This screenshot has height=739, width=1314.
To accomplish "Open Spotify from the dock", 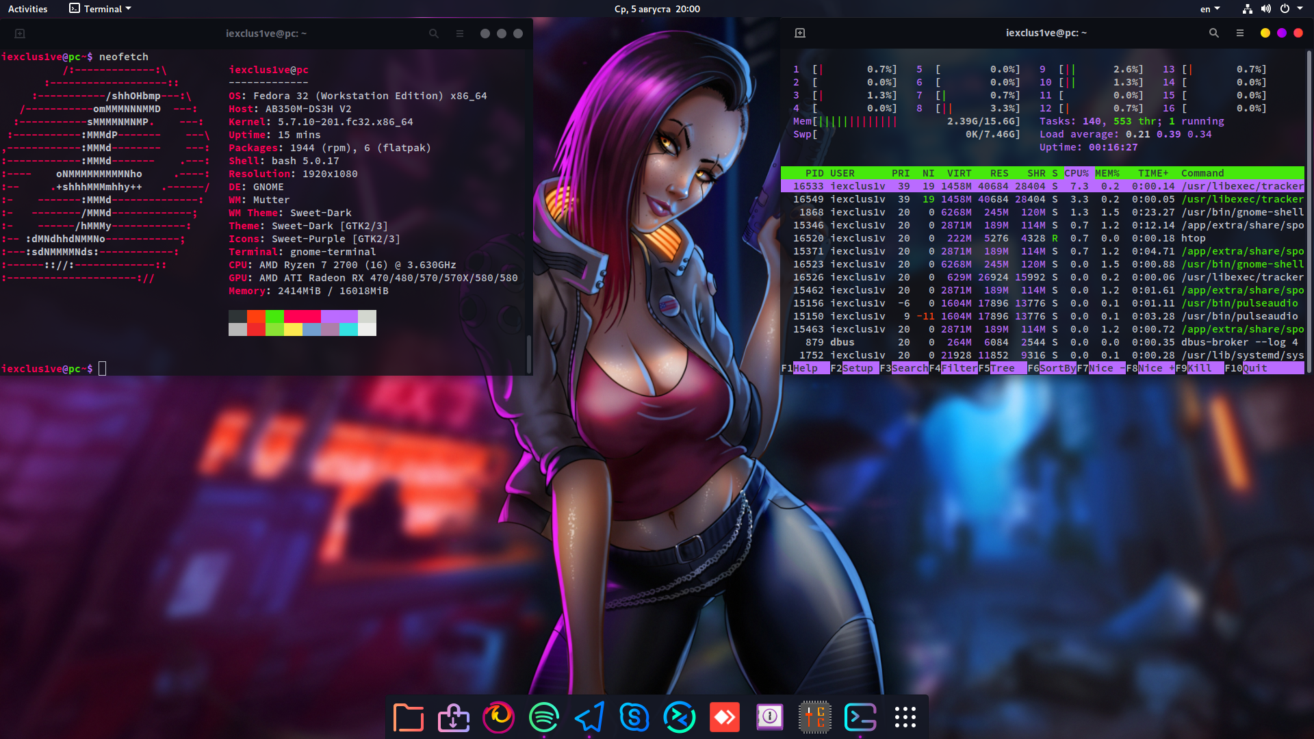I will click(544, 717).
